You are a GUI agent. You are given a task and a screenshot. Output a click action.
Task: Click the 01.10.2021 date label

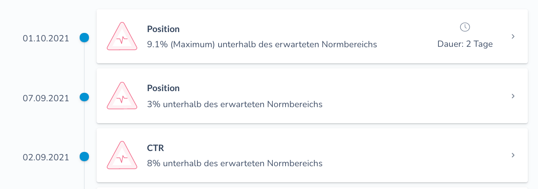pyautogui.click(x=46, y=38)
